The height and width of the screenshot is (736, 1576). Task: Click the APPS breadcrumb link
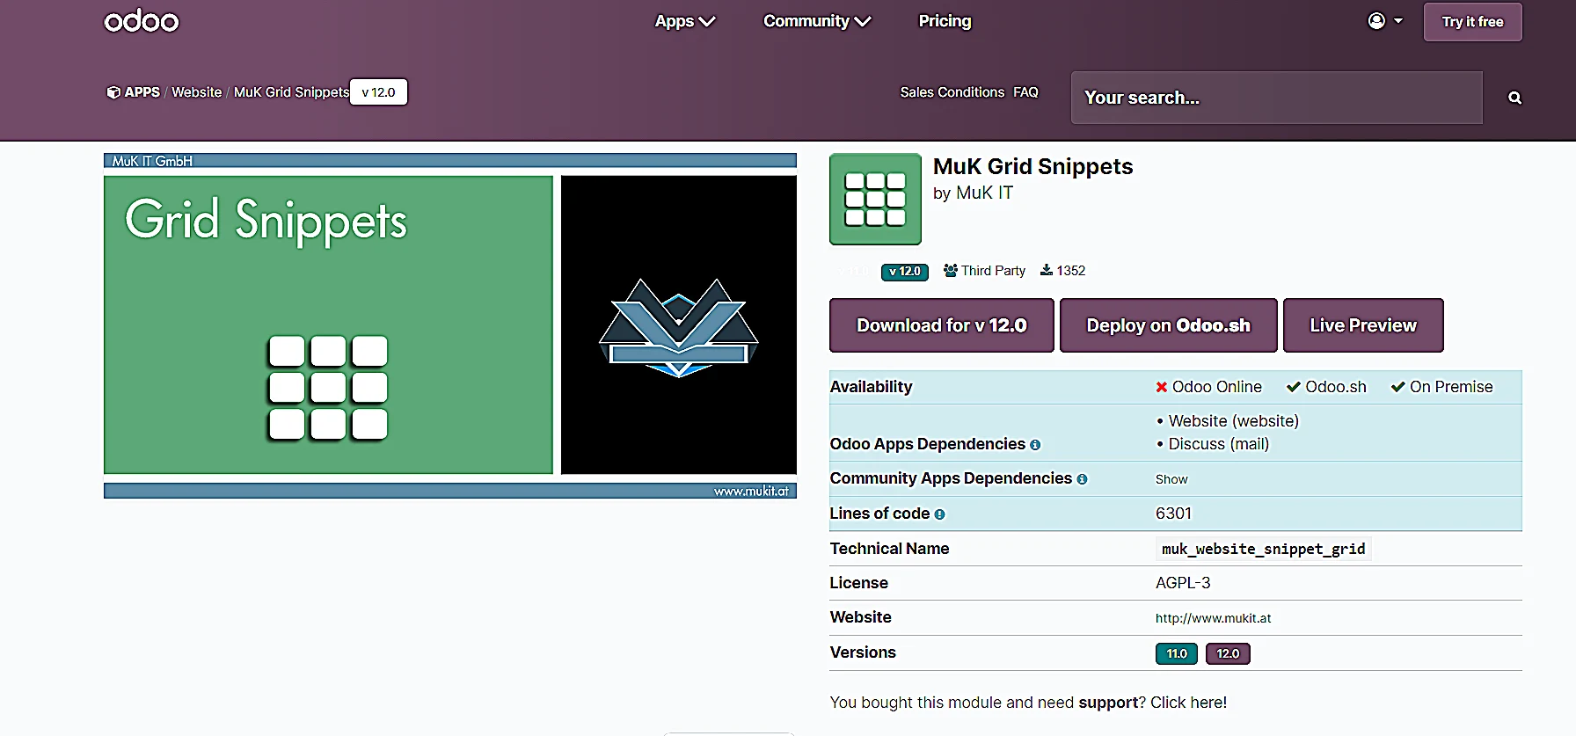pyautogui.click(x=134, y=92)
